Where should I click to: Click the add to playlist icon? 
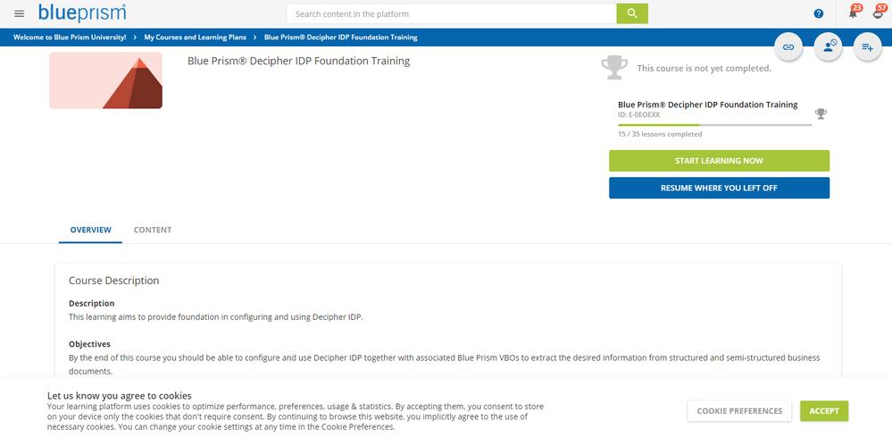[868, 47]
